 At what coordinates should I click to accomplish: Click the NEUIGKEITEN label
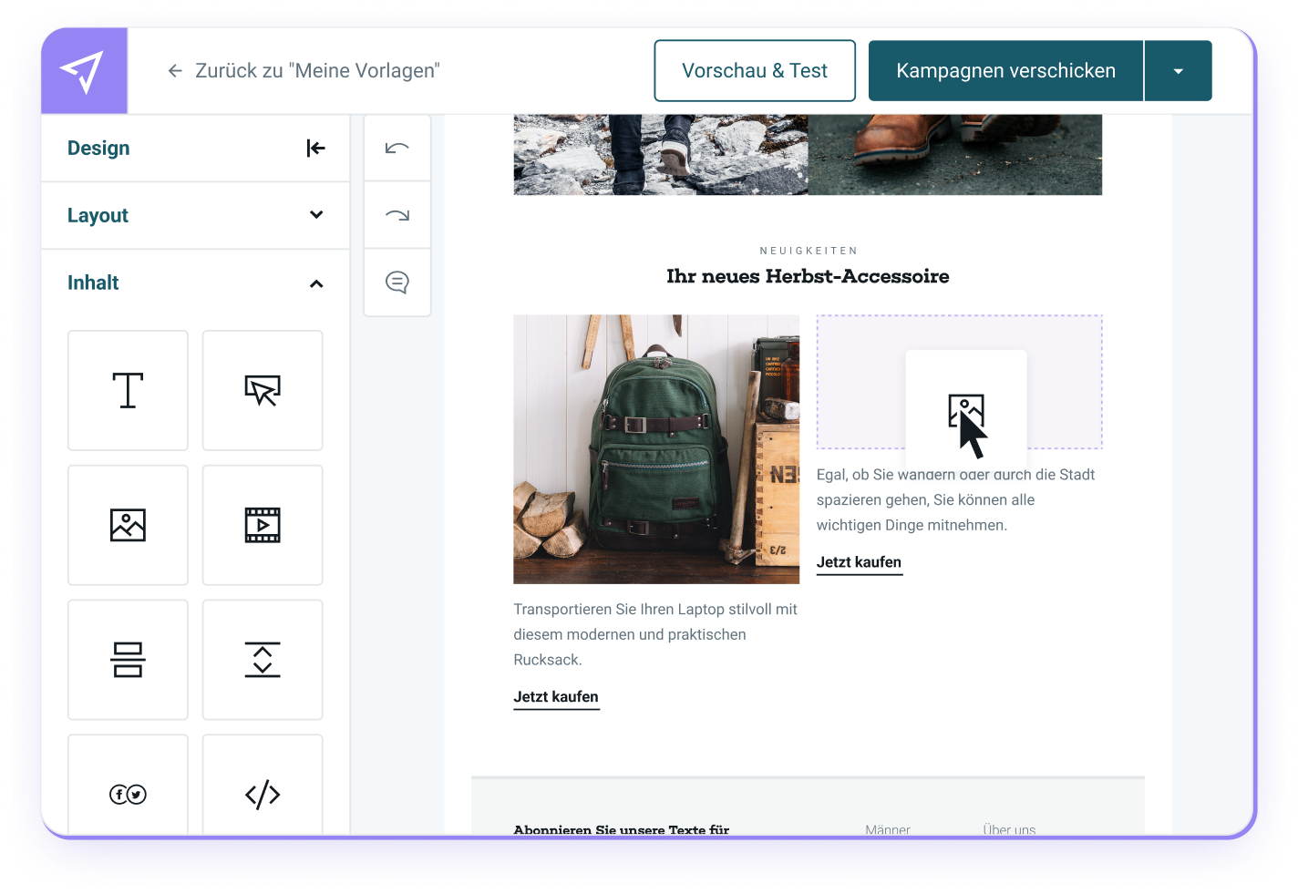(x=809, y=251)
